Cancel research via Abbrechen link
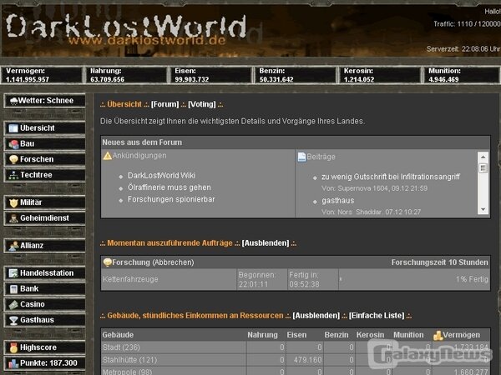Image resolution: width=501 pixels, height=375 pixels. pos(173,262)
